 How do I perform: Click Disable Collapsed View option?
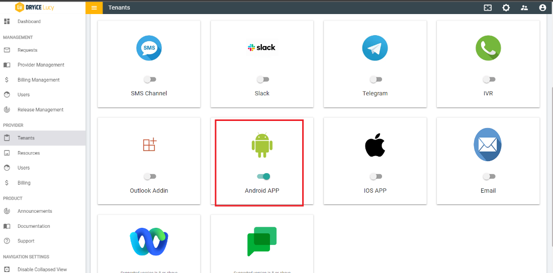[43, 269]
